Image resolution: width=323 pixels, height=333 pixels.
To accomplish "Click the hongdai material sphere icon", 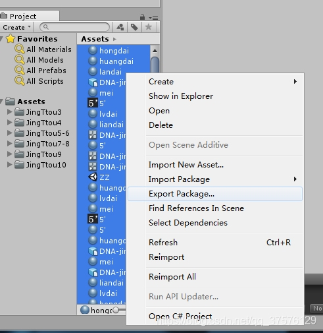I will [93, 50].
